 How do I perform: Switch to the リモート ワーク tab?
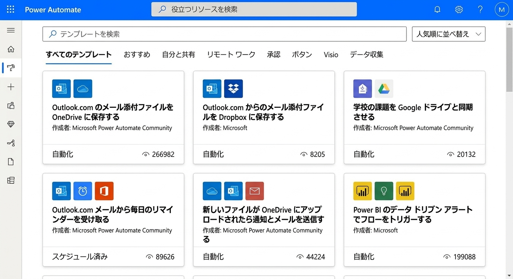(231, 54)
